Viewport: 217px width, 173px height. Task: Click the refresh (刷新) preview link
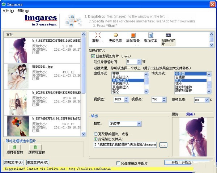(191, 114)
